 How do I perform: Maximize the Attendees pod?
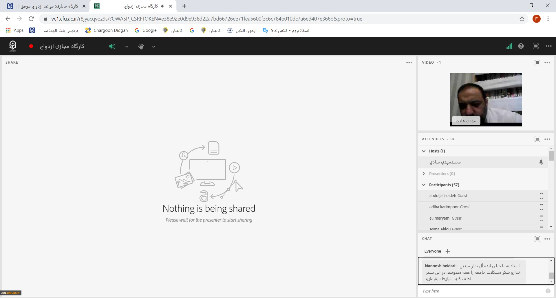click(x=537, y=139)
